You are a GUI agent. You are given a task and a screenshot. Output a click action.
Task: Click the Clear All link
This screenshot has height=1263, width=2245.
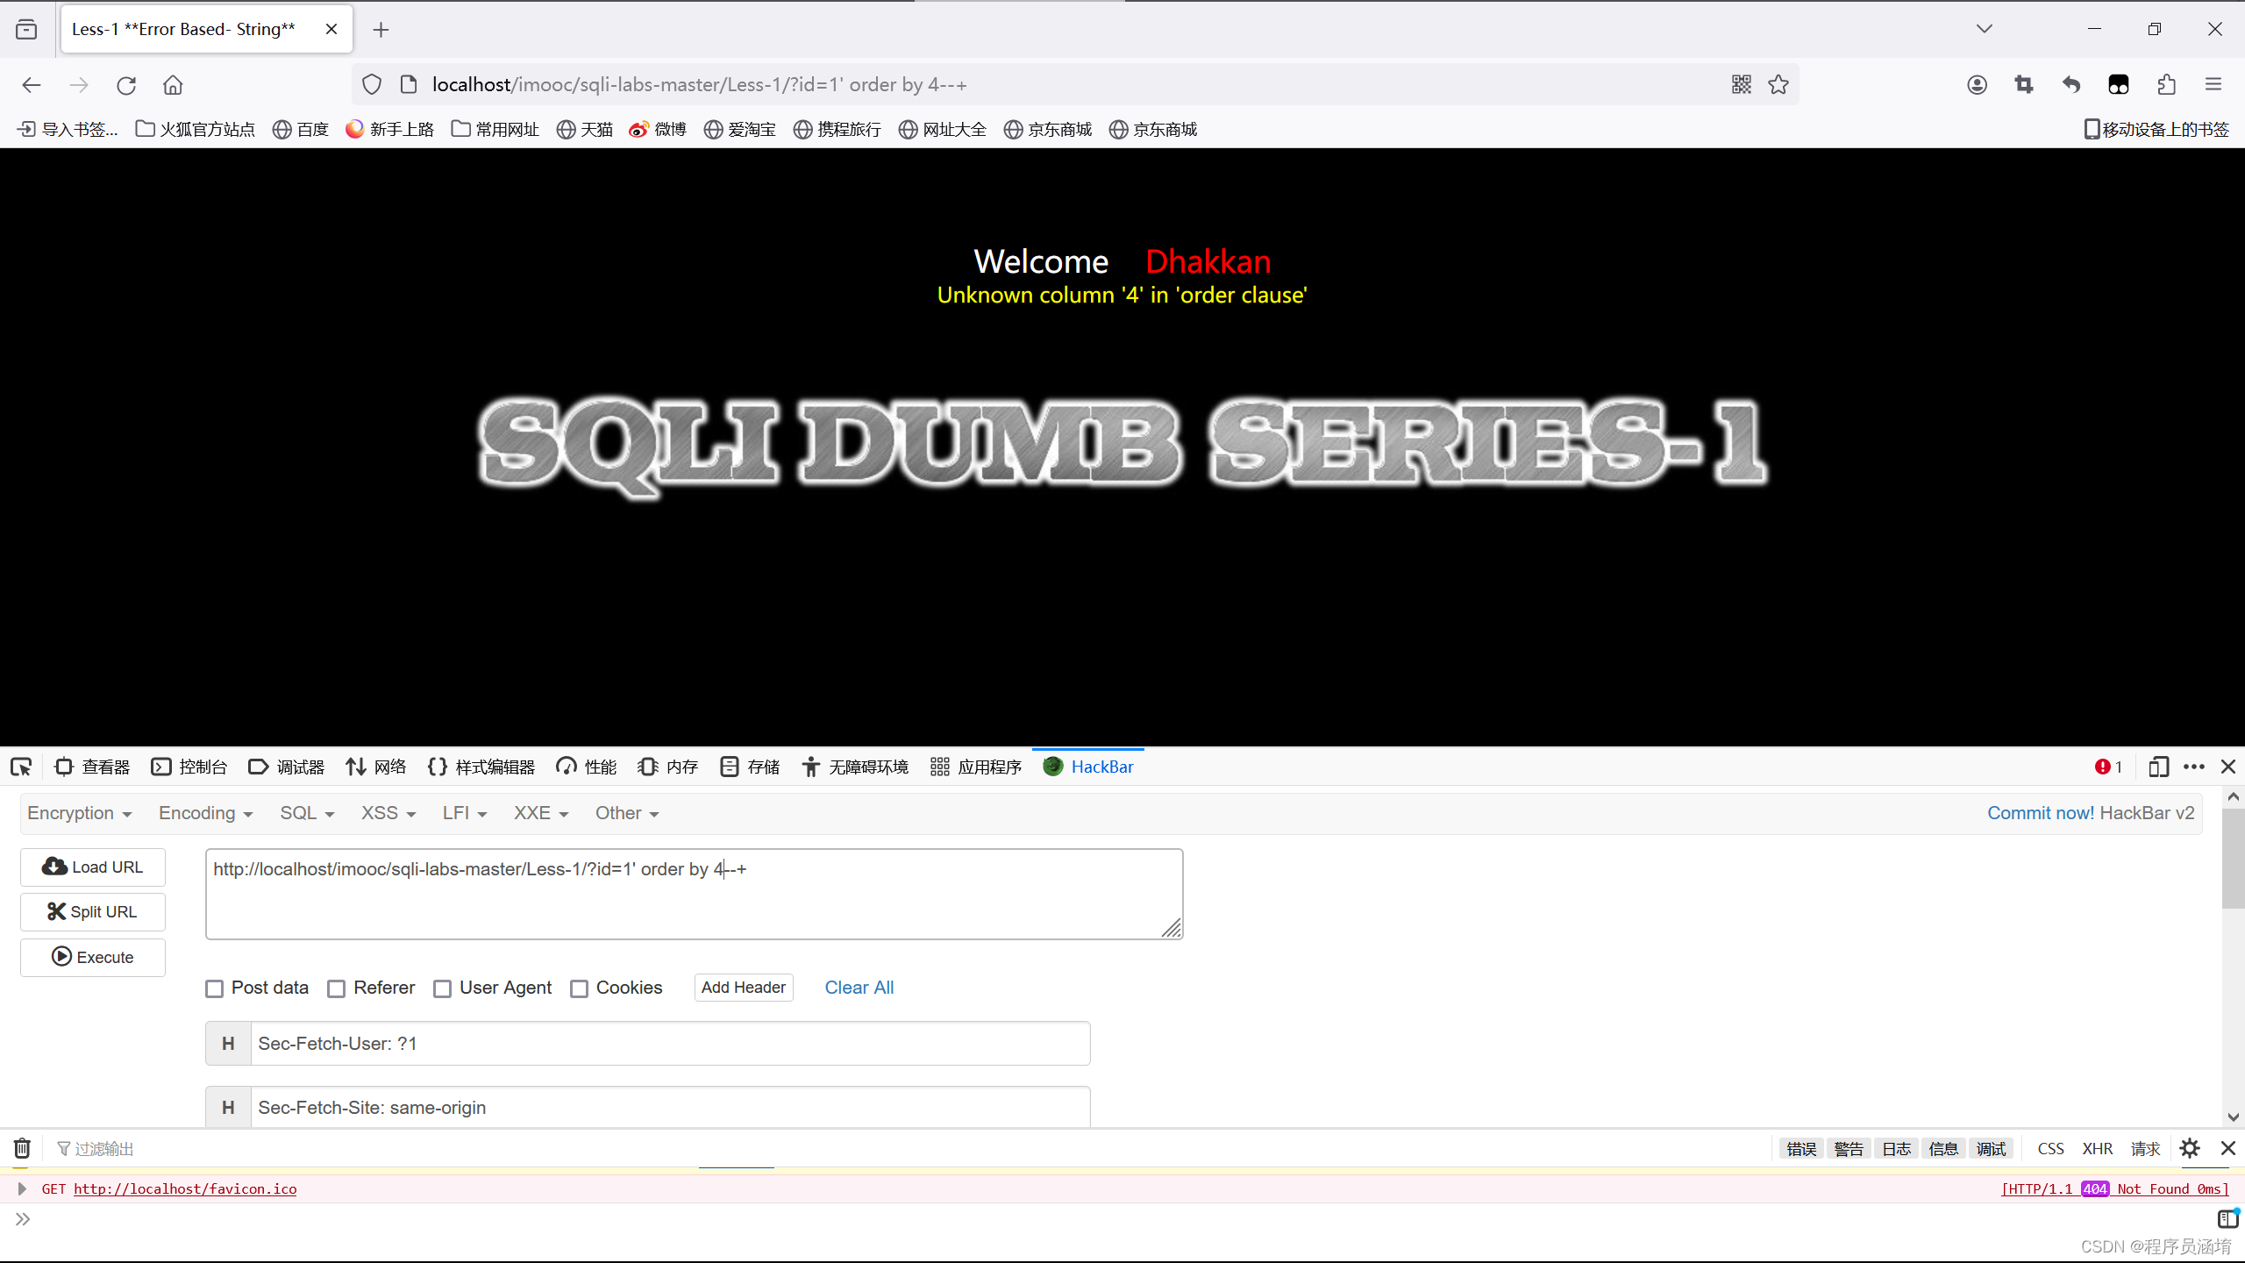click(x=859, y=988)
